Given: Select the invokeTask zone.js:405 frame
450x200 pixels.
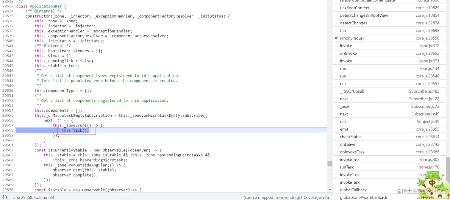Looking at the screenshot, I should (390, 160).
